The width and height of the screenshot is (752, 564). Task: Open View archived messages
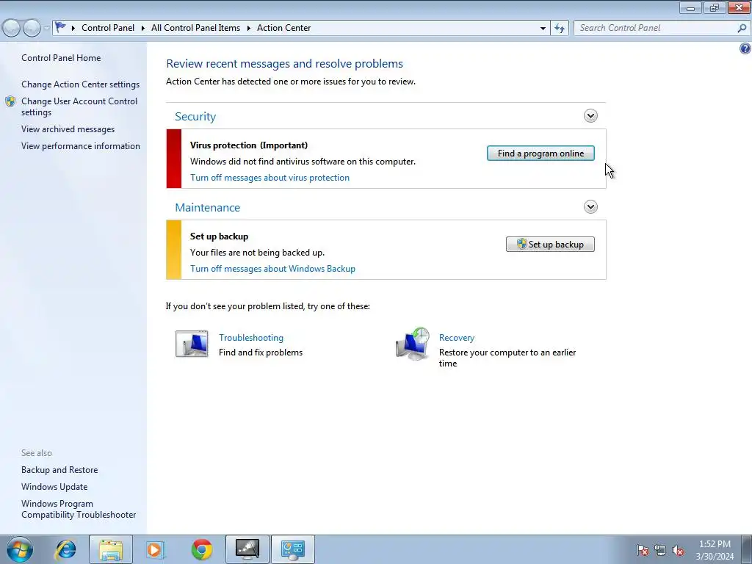click(68, 129)
